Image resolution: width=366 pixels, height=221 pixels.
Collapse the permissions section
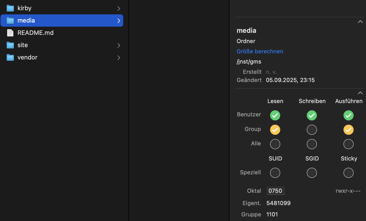click(x=360, y=93)
